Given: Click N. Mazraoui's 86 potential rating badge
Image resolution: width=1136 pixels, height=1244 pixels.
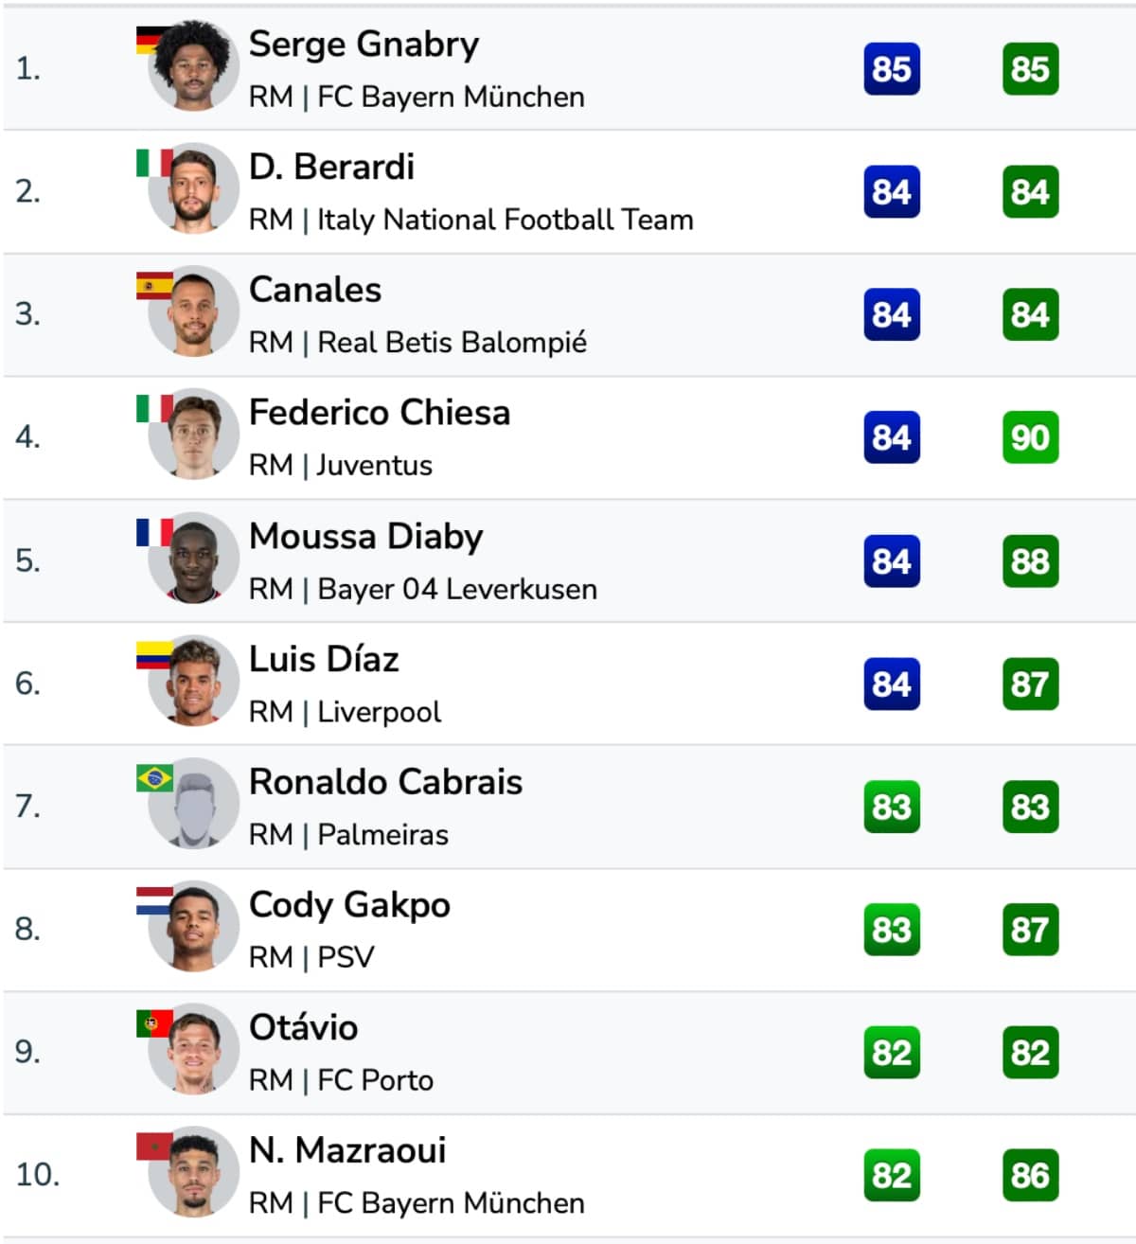Looking at the screenshot, I should (x=1030, y=1175).
